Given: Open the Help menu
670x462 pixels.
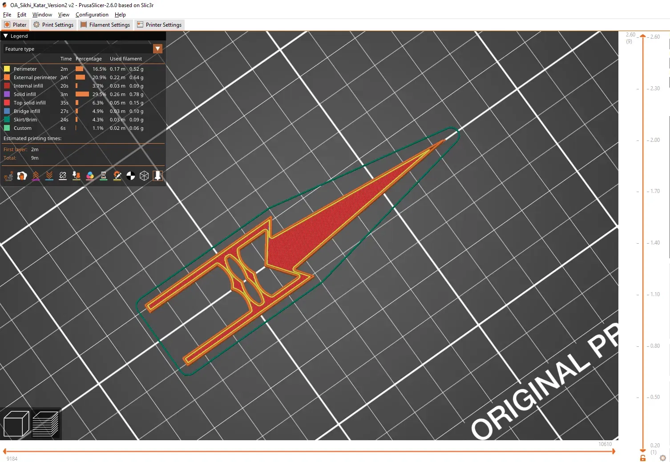Looking at the screenshot, I should pyautogui.click(x=120, y=15).
